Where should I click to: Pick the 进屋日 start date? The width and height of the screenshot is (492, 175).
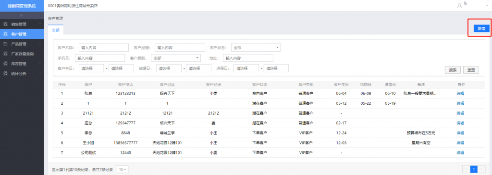coord(246,68)
